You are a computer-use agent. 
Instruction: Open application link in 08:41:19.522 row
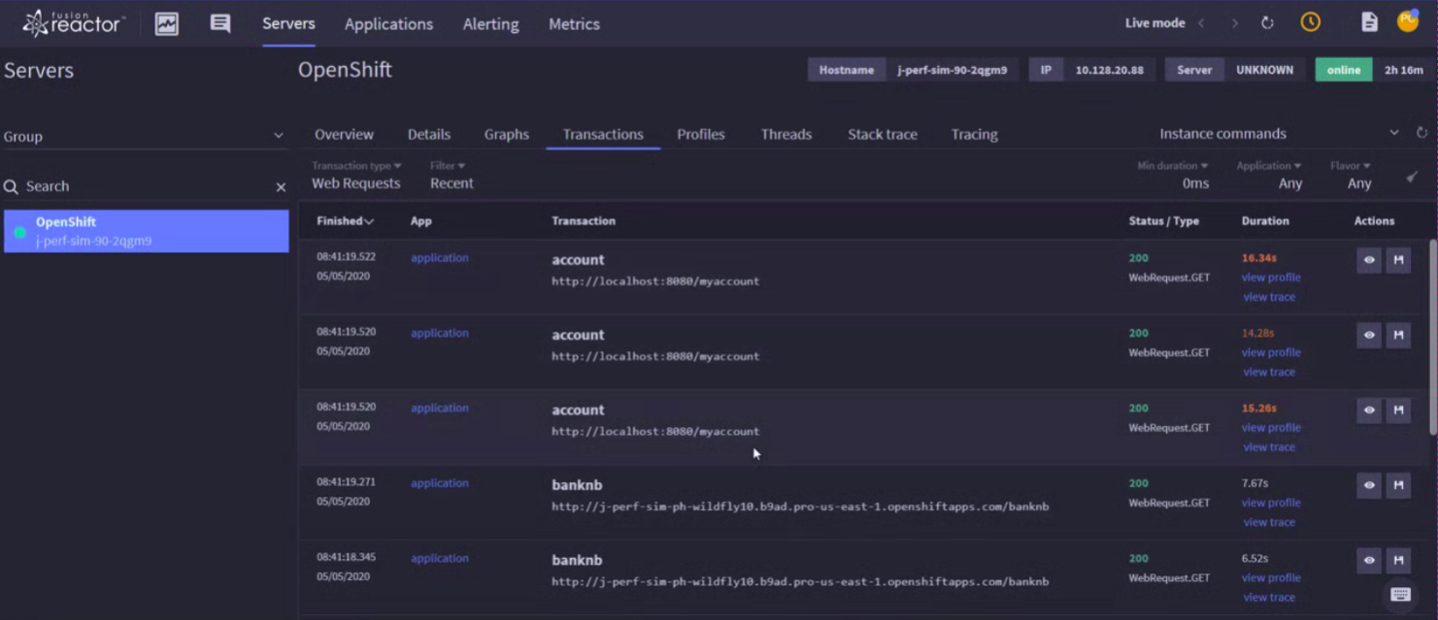click(440, 258)
